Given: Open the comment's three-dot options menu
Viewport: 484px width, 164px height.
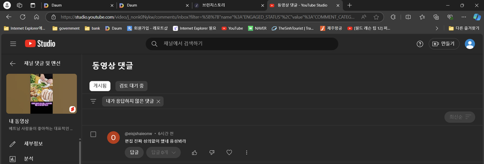Looking at the screenshot, I should point(247,152).
